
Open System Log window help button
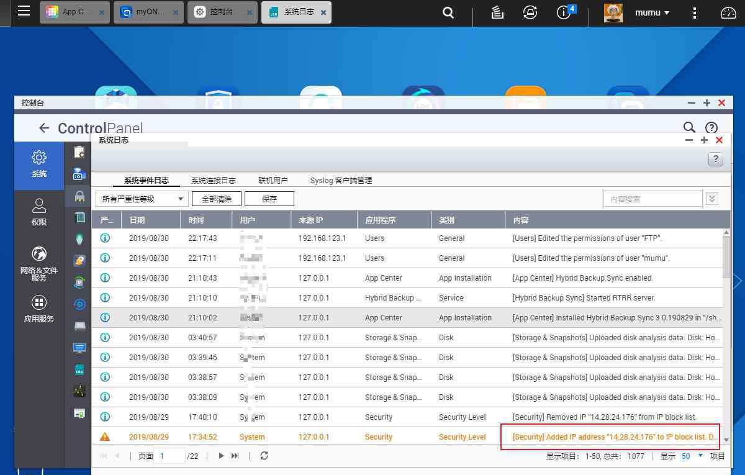pos(716,160)
